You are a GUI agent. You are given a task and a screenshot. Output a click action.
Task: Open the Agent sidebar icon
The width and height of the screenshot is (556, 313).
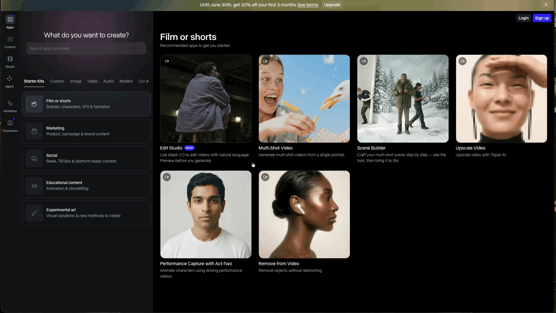pos(10,79)
